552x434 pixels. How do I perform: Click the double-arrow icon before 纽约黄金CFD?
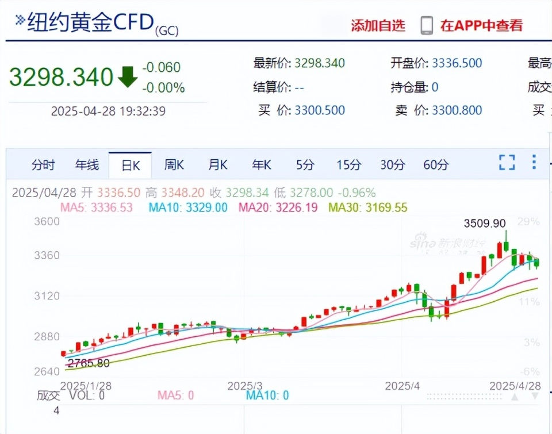tap(20, 20)
